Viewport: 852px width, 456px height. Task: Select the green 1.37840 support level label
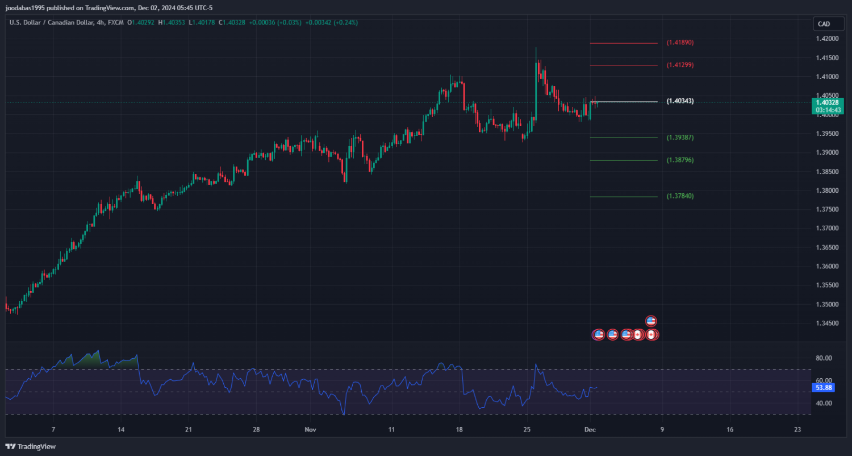[680, 196]
